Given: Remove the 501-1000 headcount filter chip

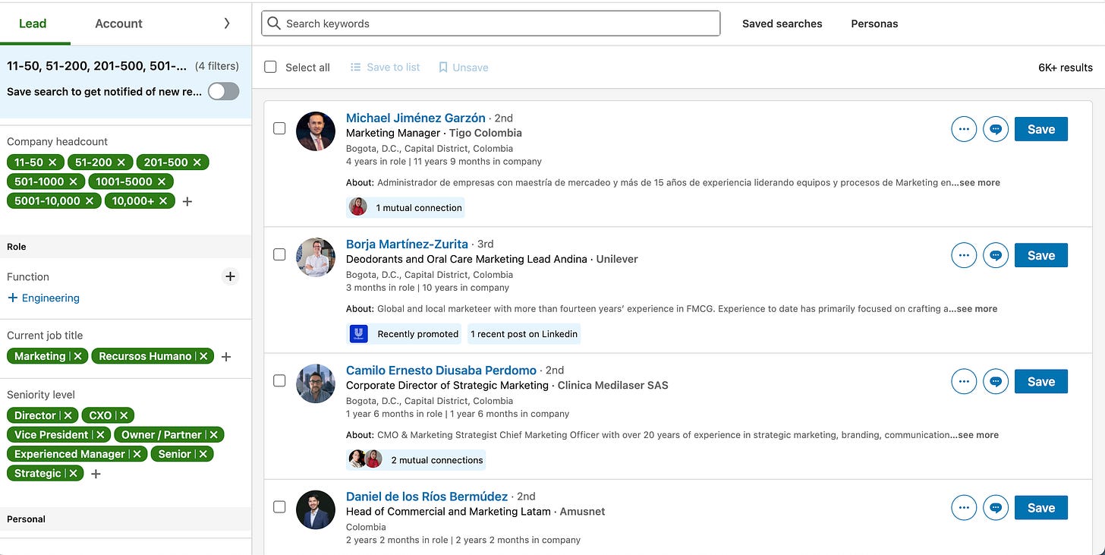Looking at the screenshot, I should point(73,181).
